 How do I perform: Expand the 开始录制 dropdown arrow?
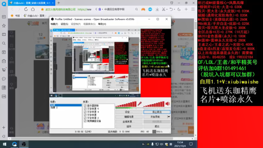coord(169,117)
